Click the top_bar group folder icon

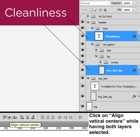93,78
